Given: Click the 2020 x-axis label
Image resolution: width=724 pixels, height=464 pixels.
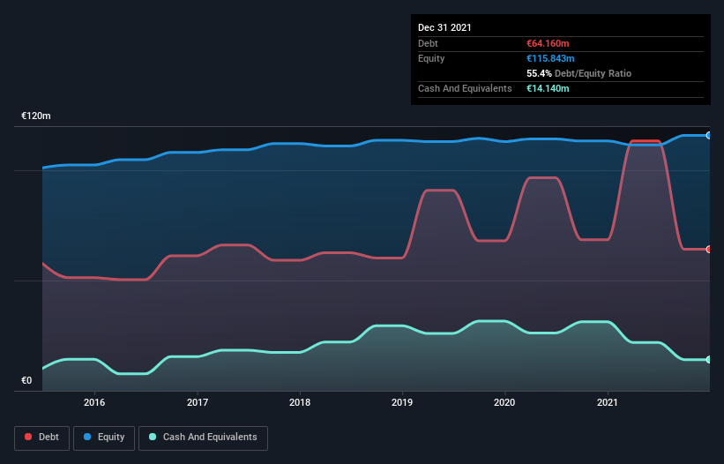Looking at the screenshot, I should (x=504, y=402).
